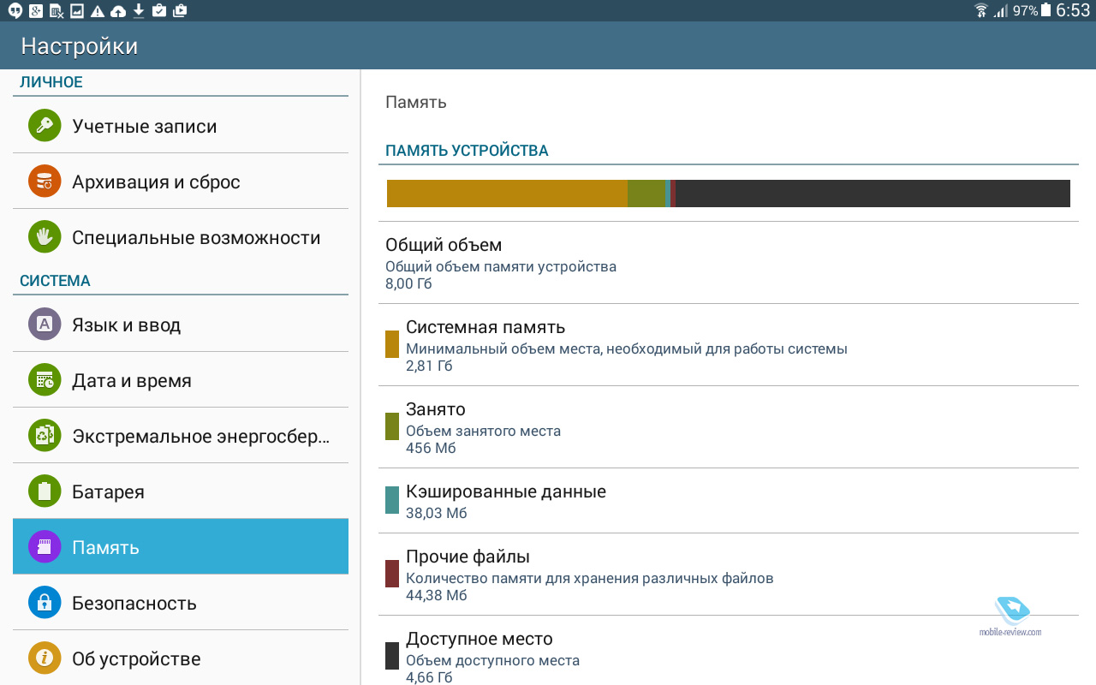Tap the green Battery icon

click(45, 491)
